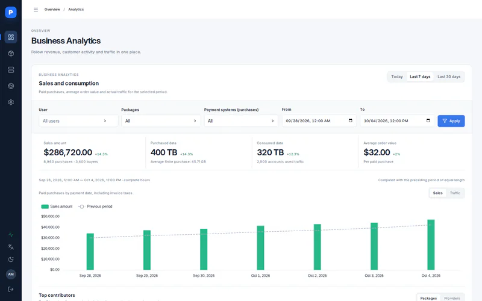Open the globe network icon in sidebar
The width and height of the screenshot is (482, 301).
tap(11, 86)
